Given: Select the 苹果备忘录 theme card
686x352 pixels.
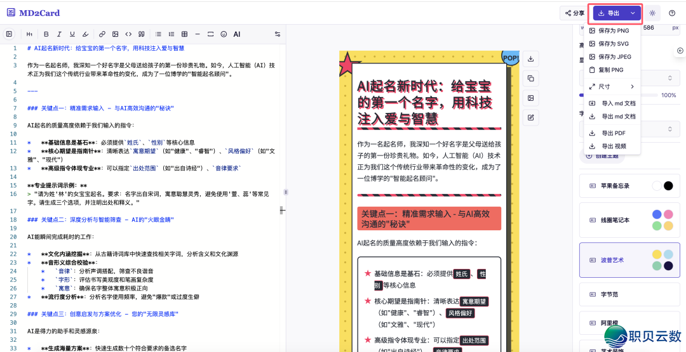Looking at the screenshot, I should 629,186.
